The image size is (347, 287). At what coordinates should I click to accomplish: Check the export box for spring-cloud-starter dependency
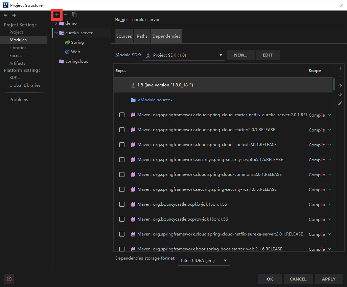click(x=122, y=130)
